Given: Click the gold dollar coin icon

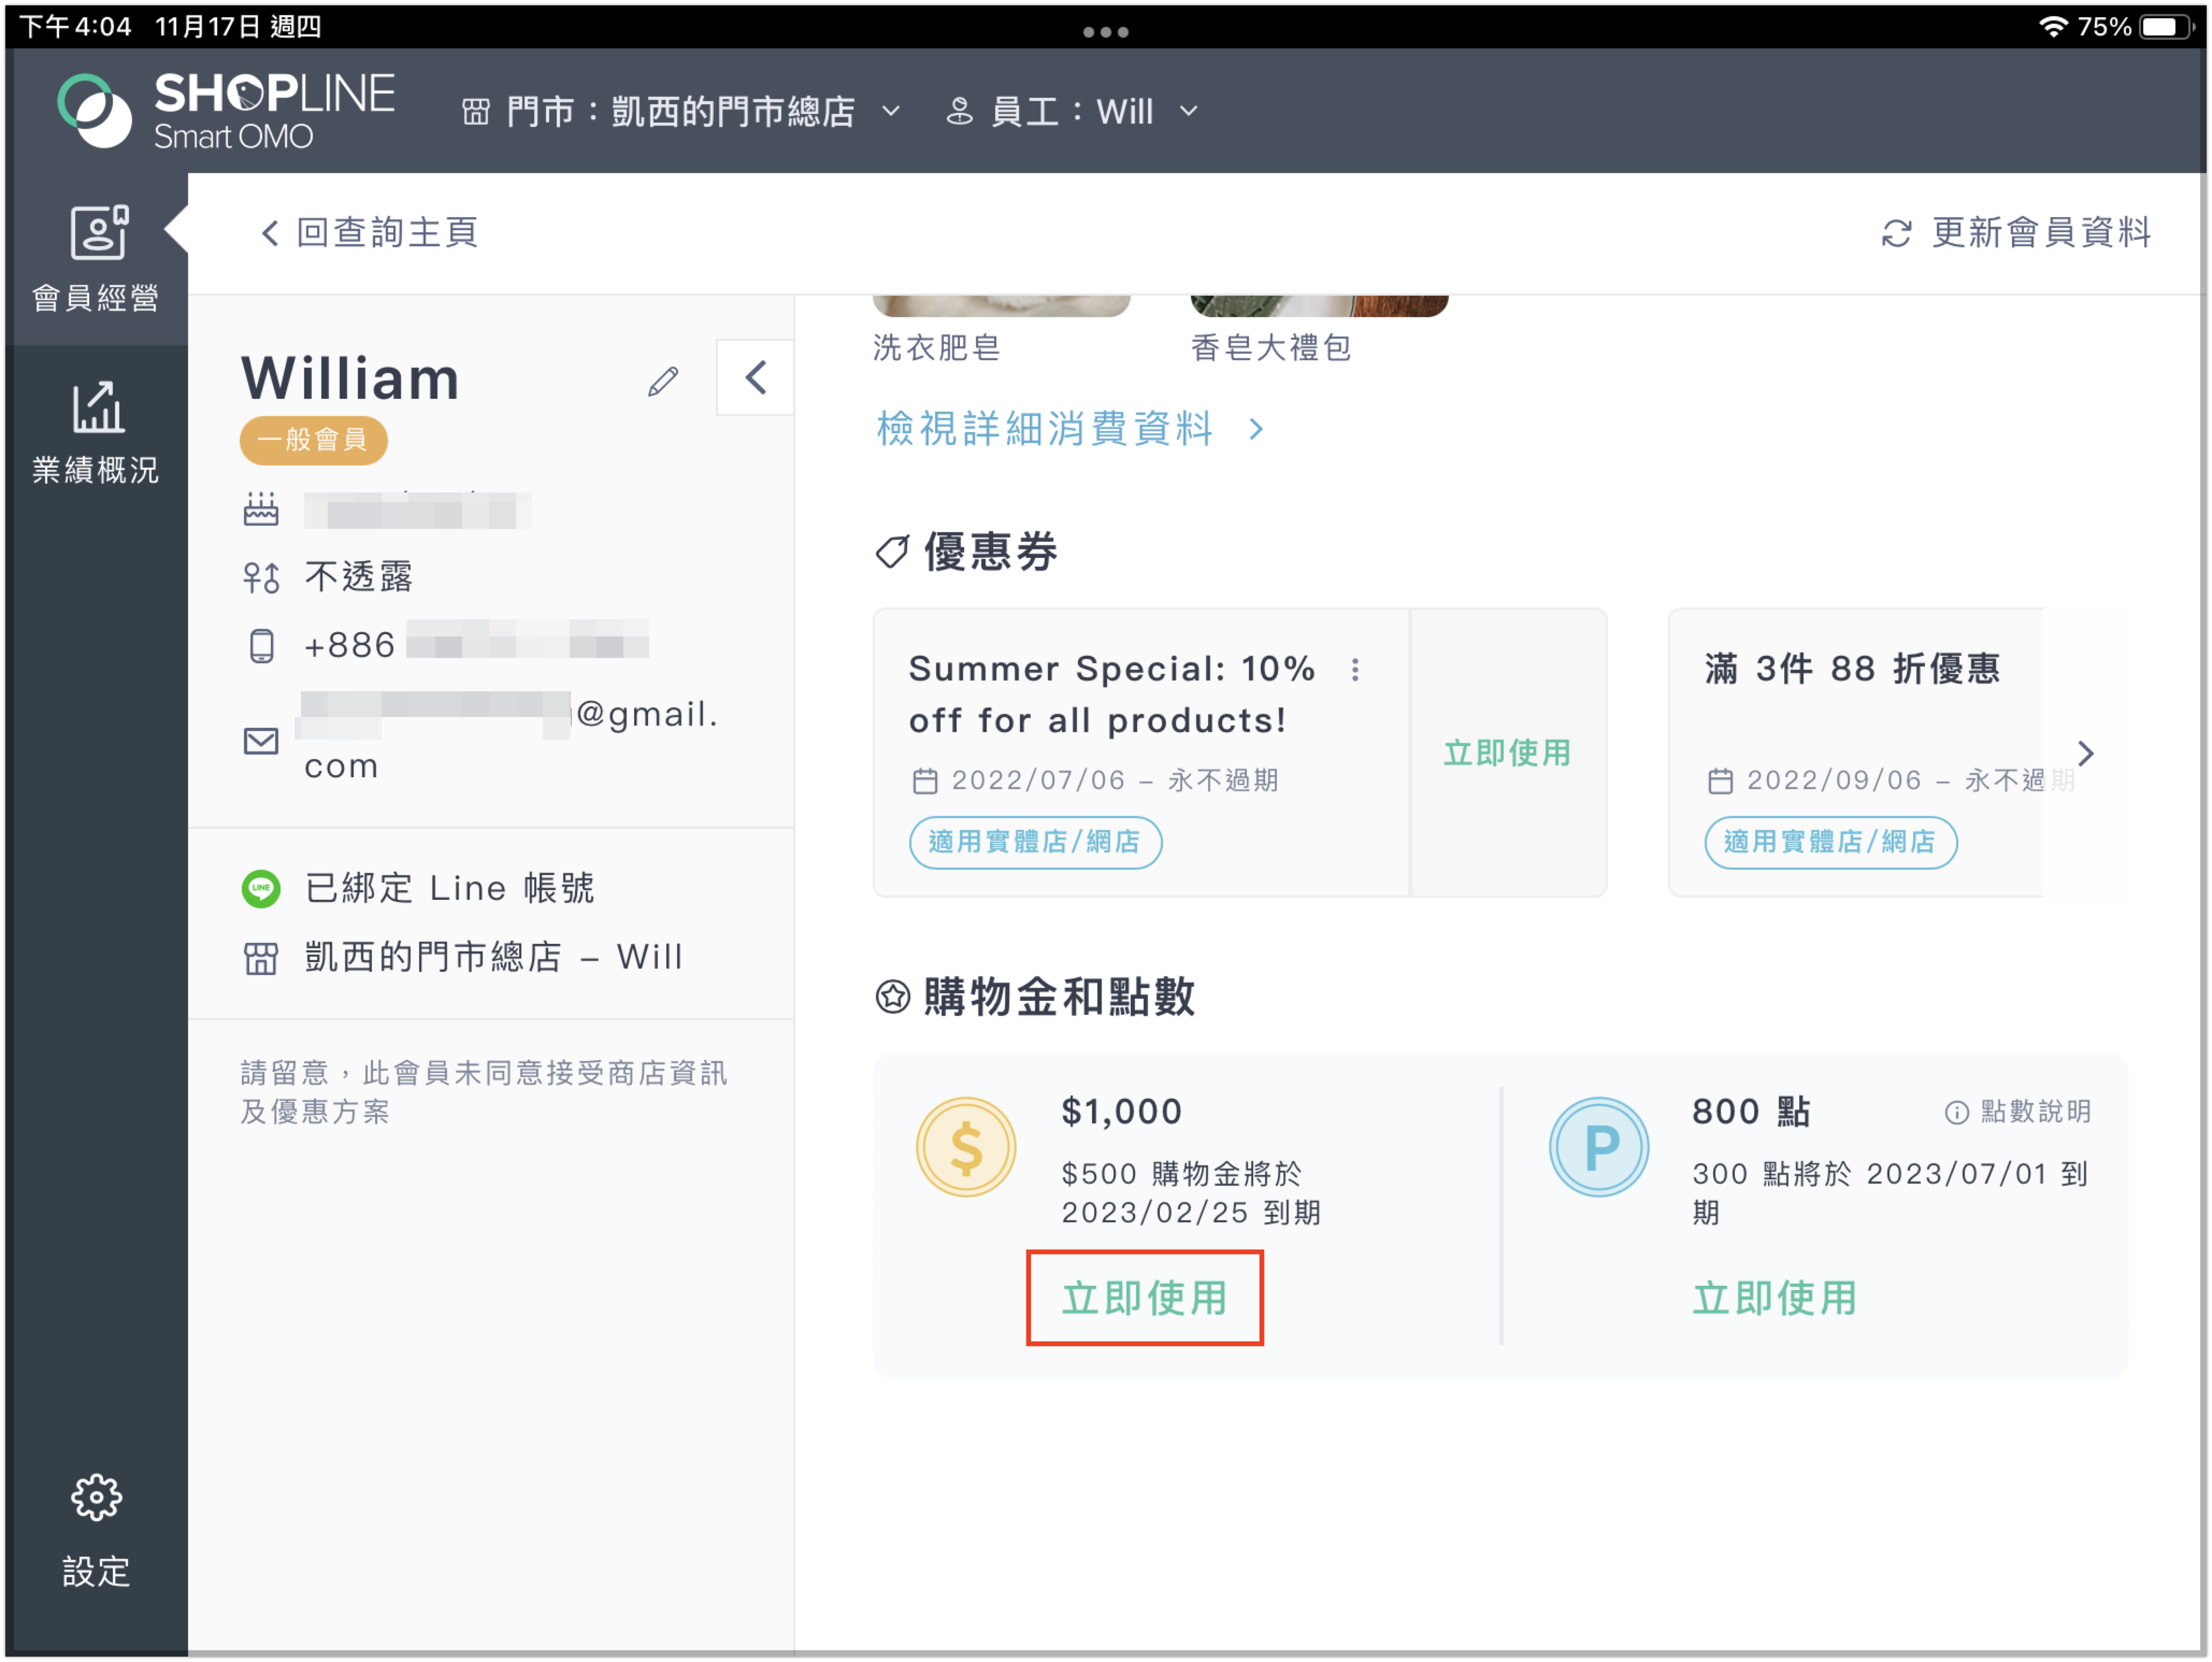Looking at the screenshot, I should coord(966,1147).
